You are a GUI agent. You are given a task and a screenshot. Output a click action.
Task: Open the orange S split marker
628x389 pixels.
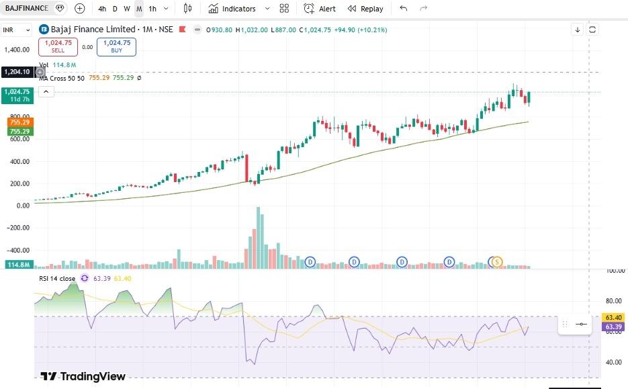pos(497,262)
